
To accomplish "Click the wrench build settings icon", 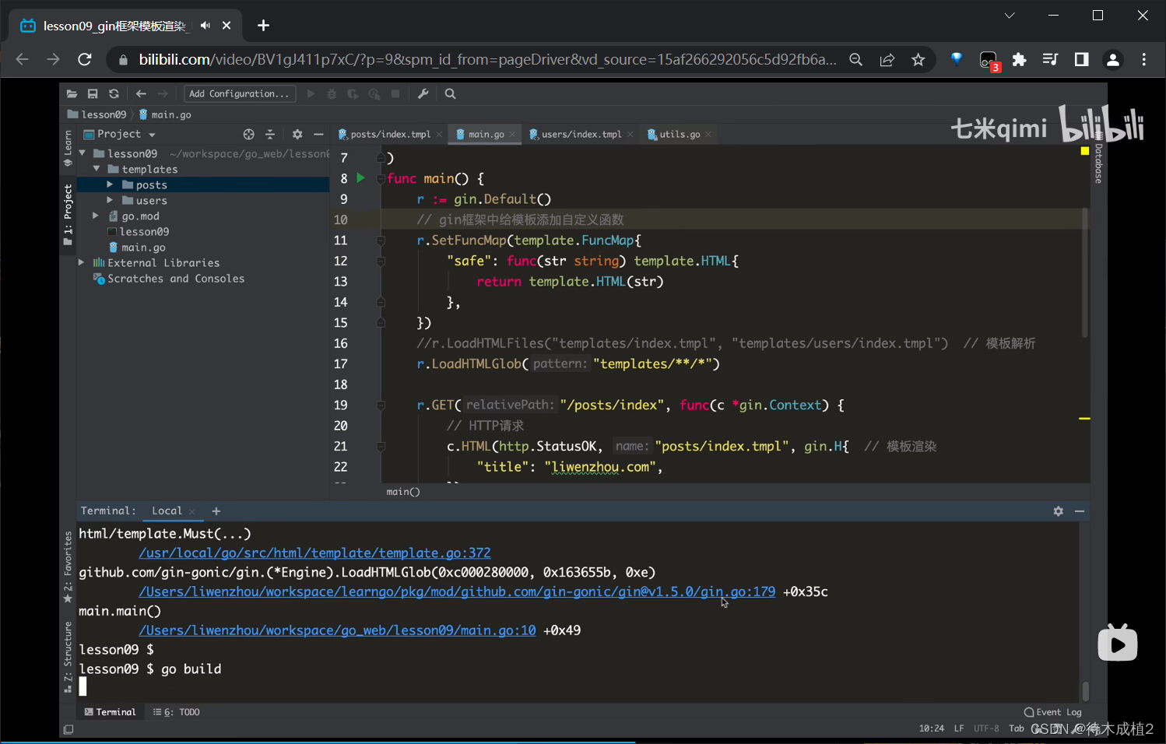I will 423,94.
